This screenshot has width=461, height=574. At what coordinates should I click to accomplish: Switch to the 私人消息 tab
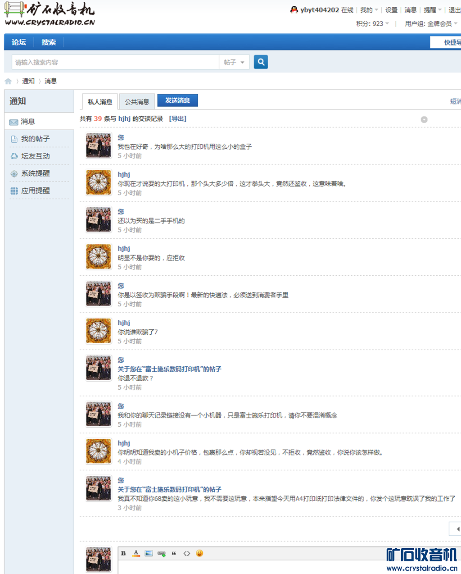click(x=100, y=102)
